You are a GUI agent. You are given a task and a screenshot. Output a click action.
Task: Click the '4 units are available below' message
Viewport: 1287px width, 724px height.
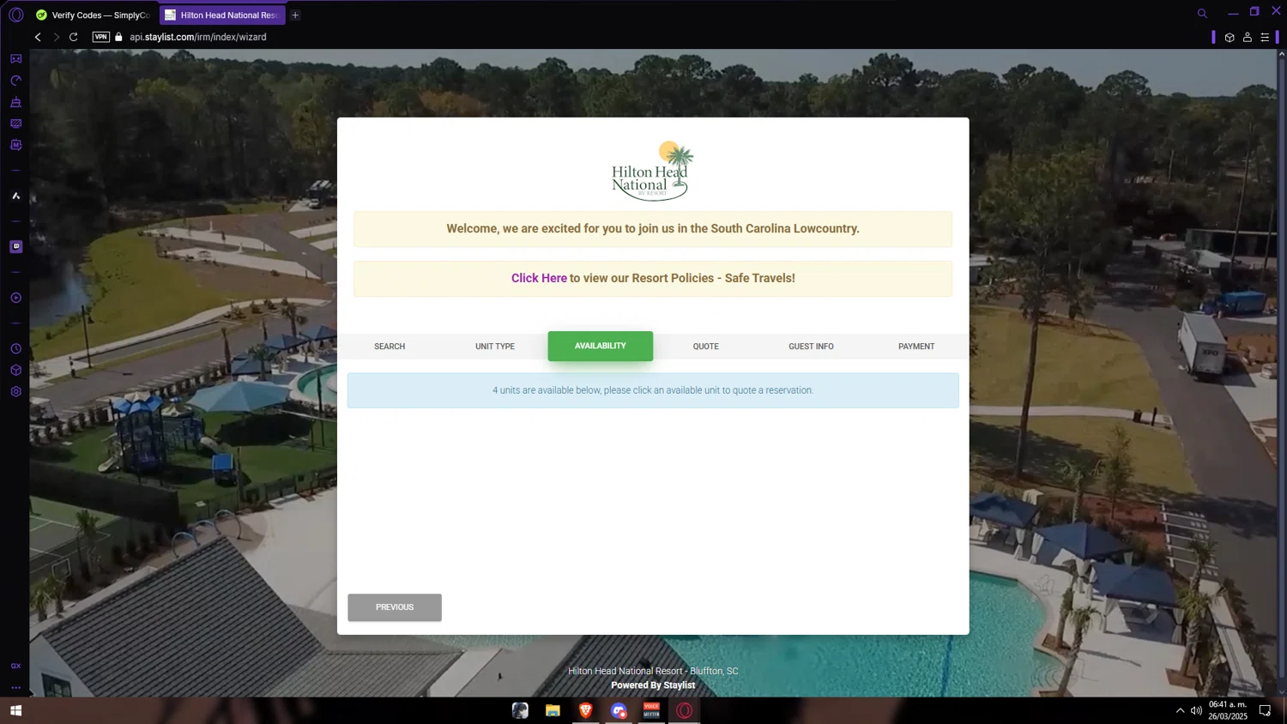[653, 390]
